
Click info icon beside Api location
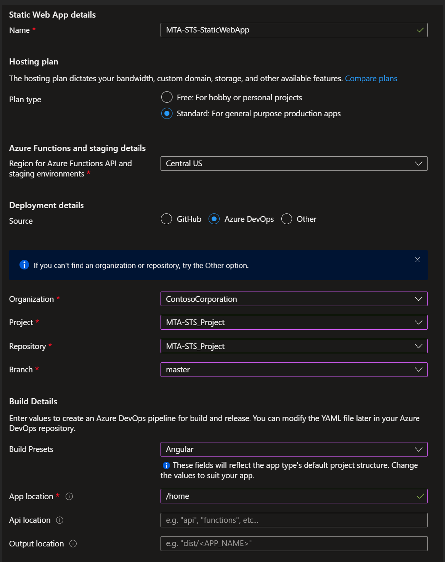[60, 520]
